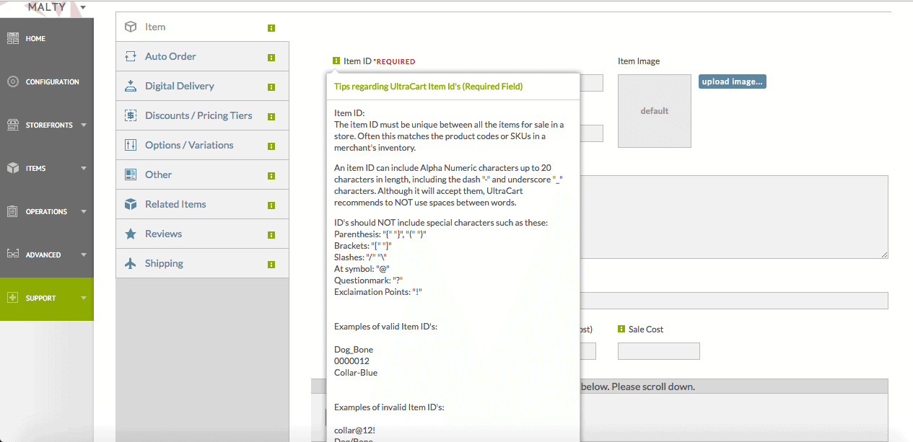Screen dimensions: 913x442
Task: Expand the Support menu arrow
Action: (x=84, y=299)
